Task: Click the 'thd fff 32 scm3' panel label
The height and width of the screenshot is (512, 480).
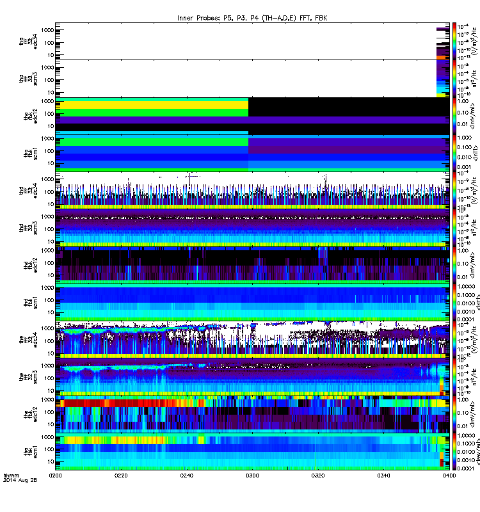Action: click(x=28, y=228)
